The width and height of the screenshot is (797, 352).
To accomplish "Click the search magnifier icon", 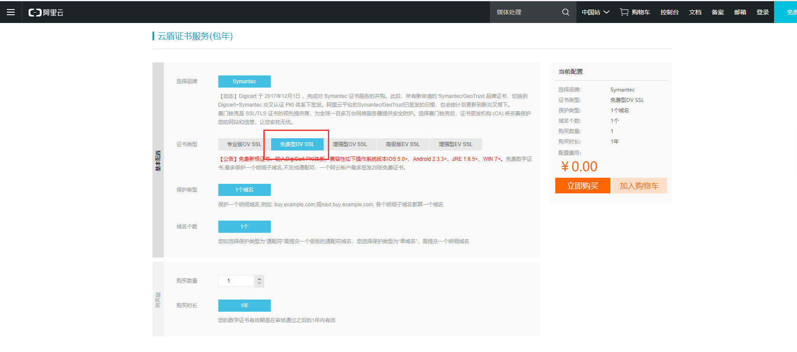I will (566, 12).
